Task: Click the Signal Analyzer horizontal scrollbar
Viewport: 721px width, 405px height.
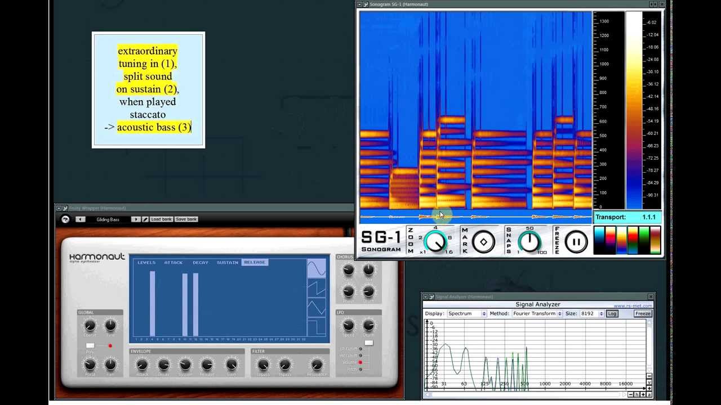Action: pos(527,394)
